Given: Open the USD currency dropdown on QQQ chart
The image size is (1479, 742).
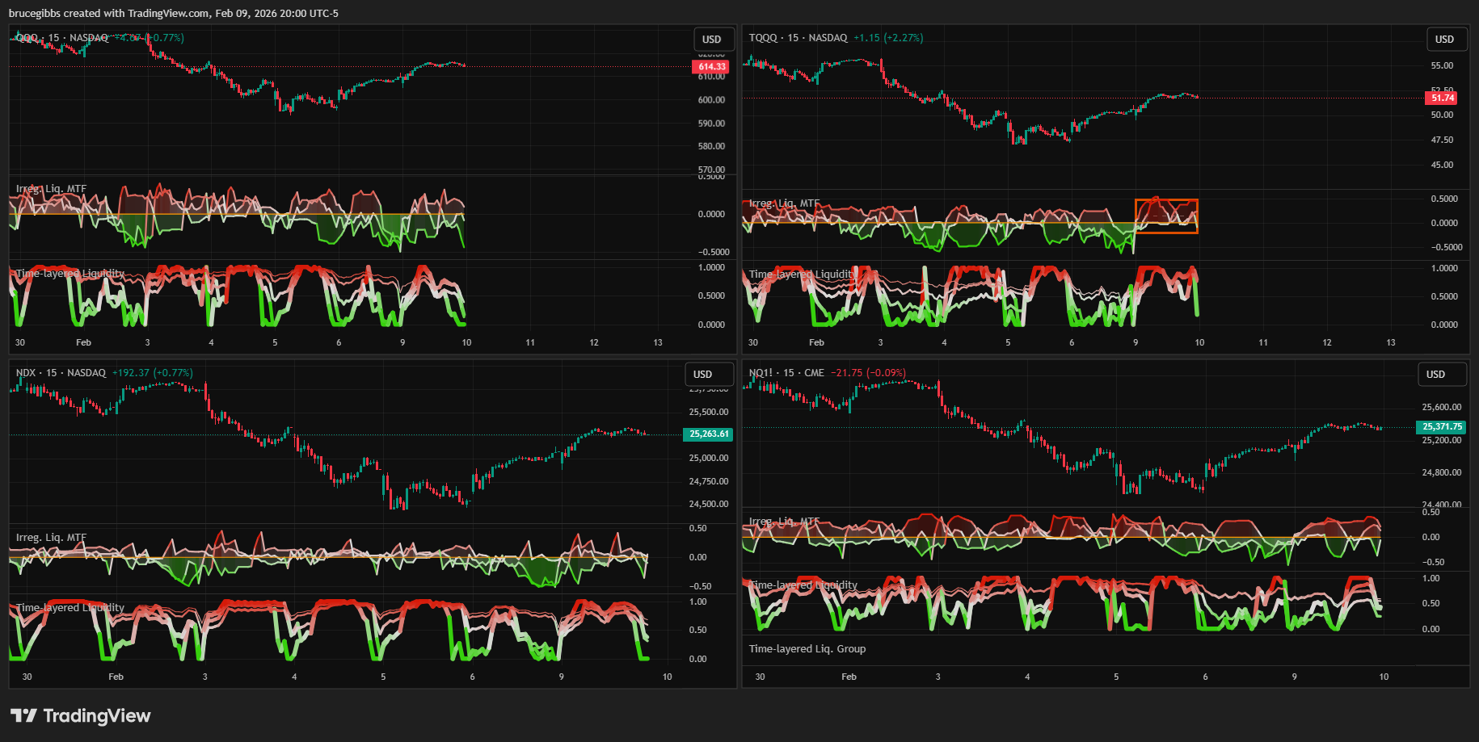Looking at the screenshot, I should tap(712, 40).
